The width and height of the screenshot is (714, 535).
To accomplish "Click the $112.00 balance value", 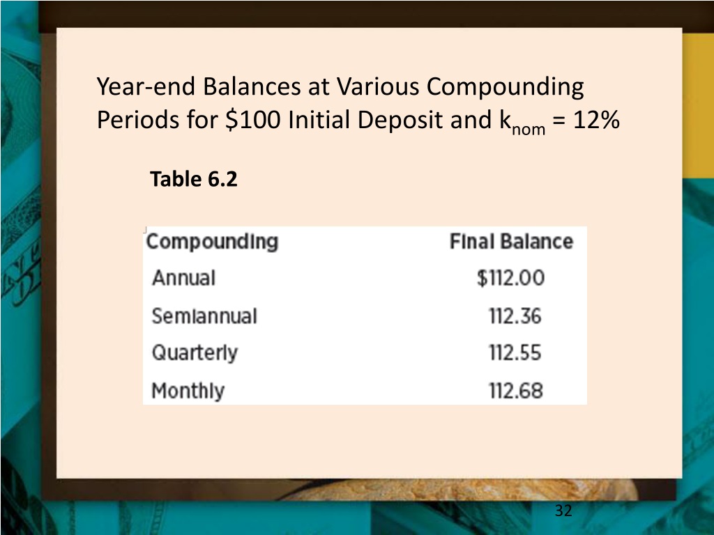I will pyautogui.click(x=510, y=278).
